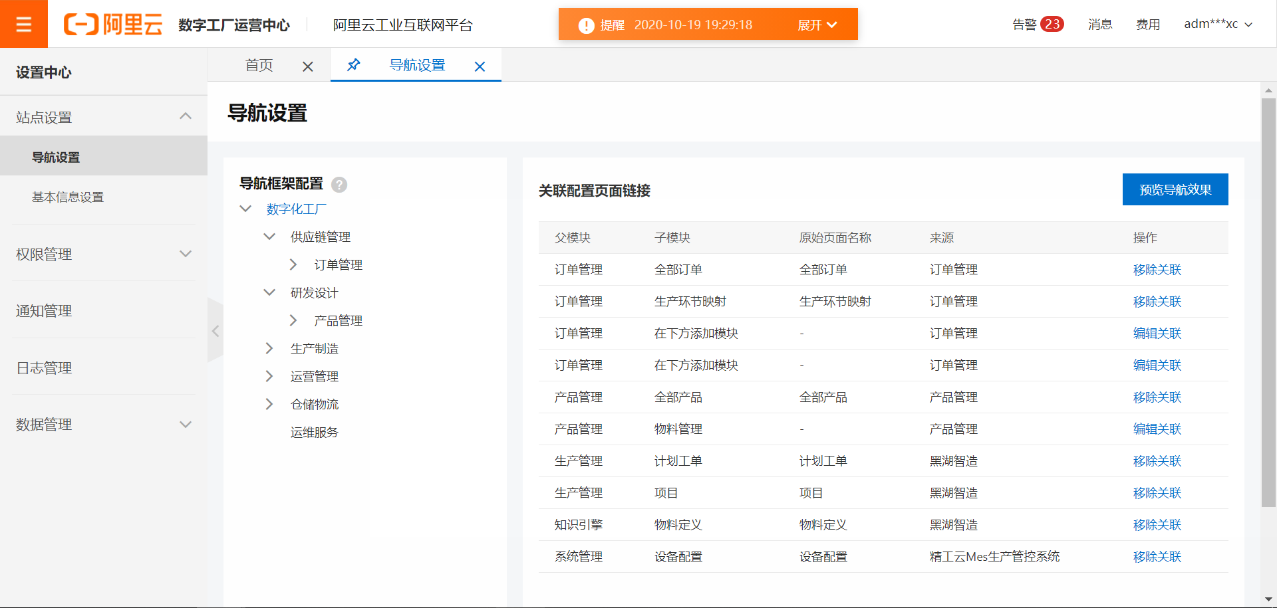Switch to the 导航设置 tab
Viewport: 1277px width, 608px height.
417,65
